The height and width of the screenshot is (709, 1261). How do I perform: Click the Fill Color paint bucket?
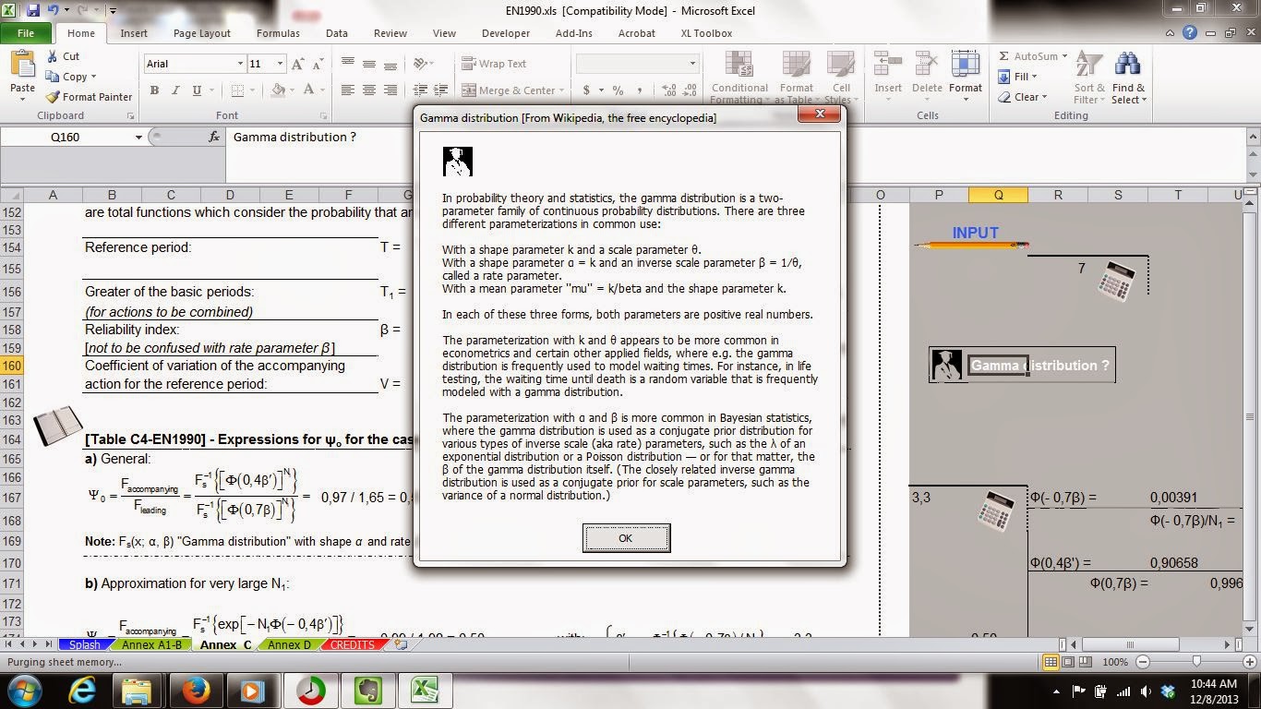[278, 90]
